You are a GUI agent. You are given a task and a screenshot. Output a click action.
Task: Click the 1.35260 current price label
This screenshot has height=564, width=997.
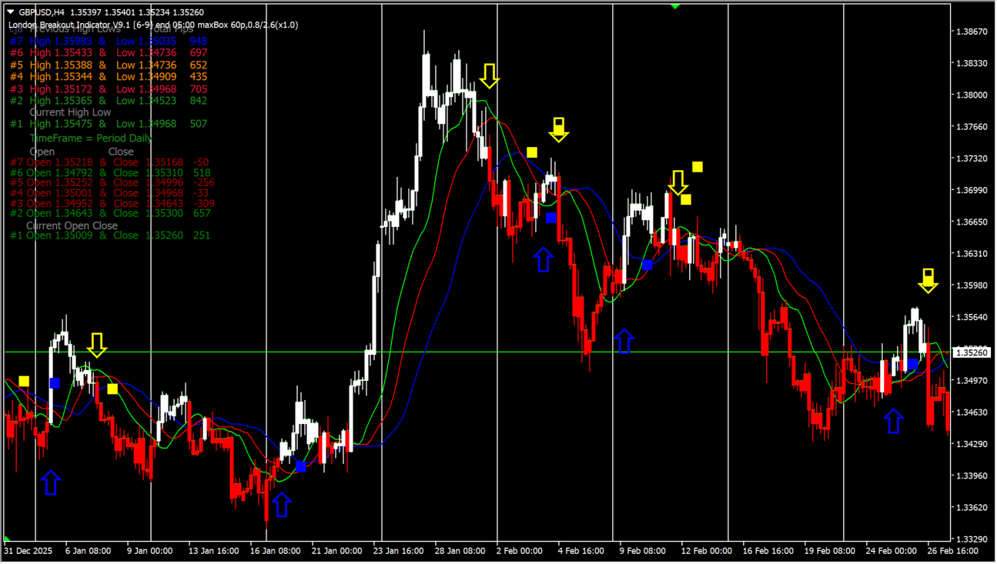tap(971, 352)
